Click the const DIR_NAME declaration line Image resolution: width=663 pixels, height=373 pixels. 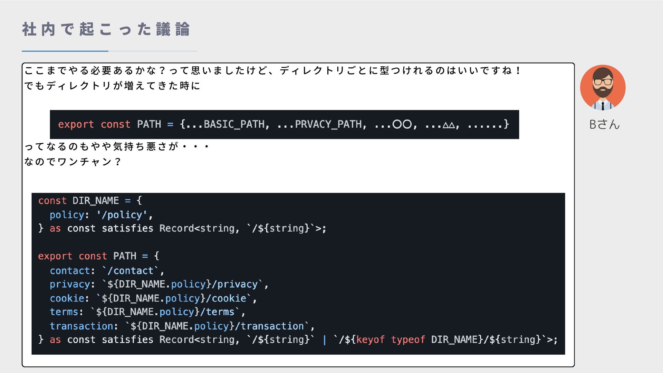point(90,200)
